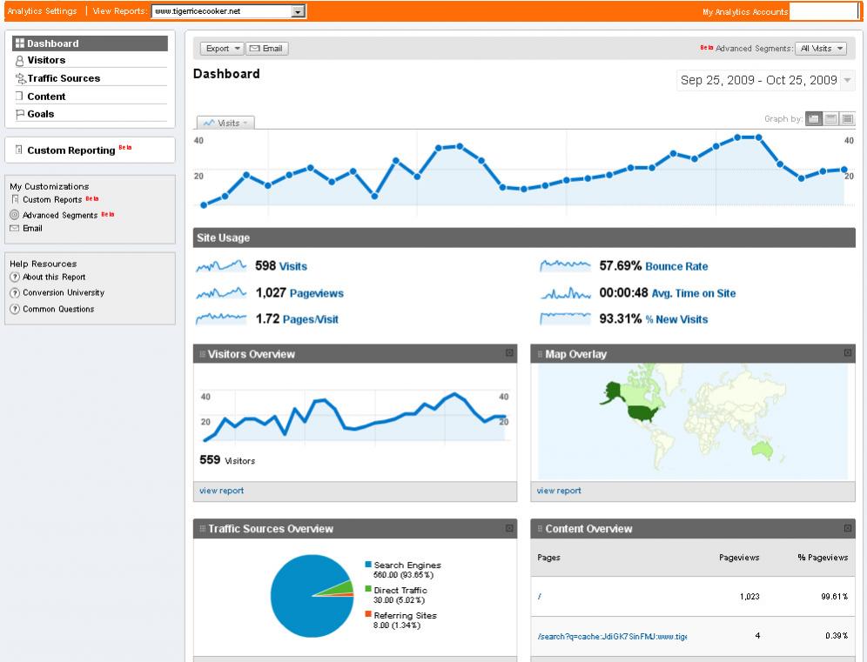Image resolution: width=867 pixels, height=662 pixels.
Task: Close the Visitors Overview widget
Action: point(509,352)
